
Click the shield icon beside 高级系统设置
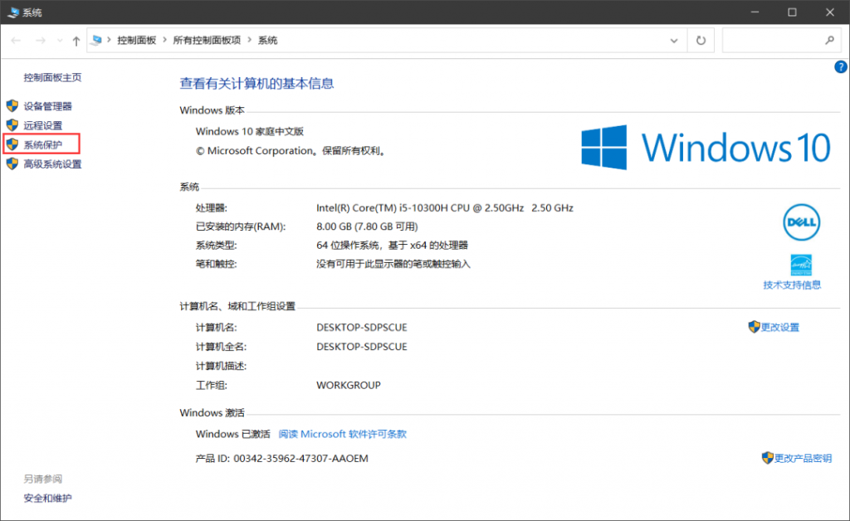(x=12, y=164)
